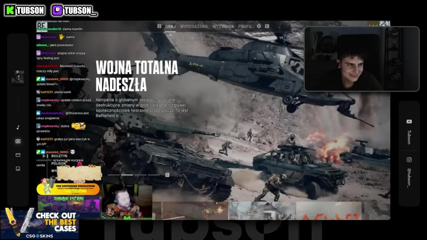
Task: Click chat message 'siema kamil' by heli1221
Action: [62, 92]
